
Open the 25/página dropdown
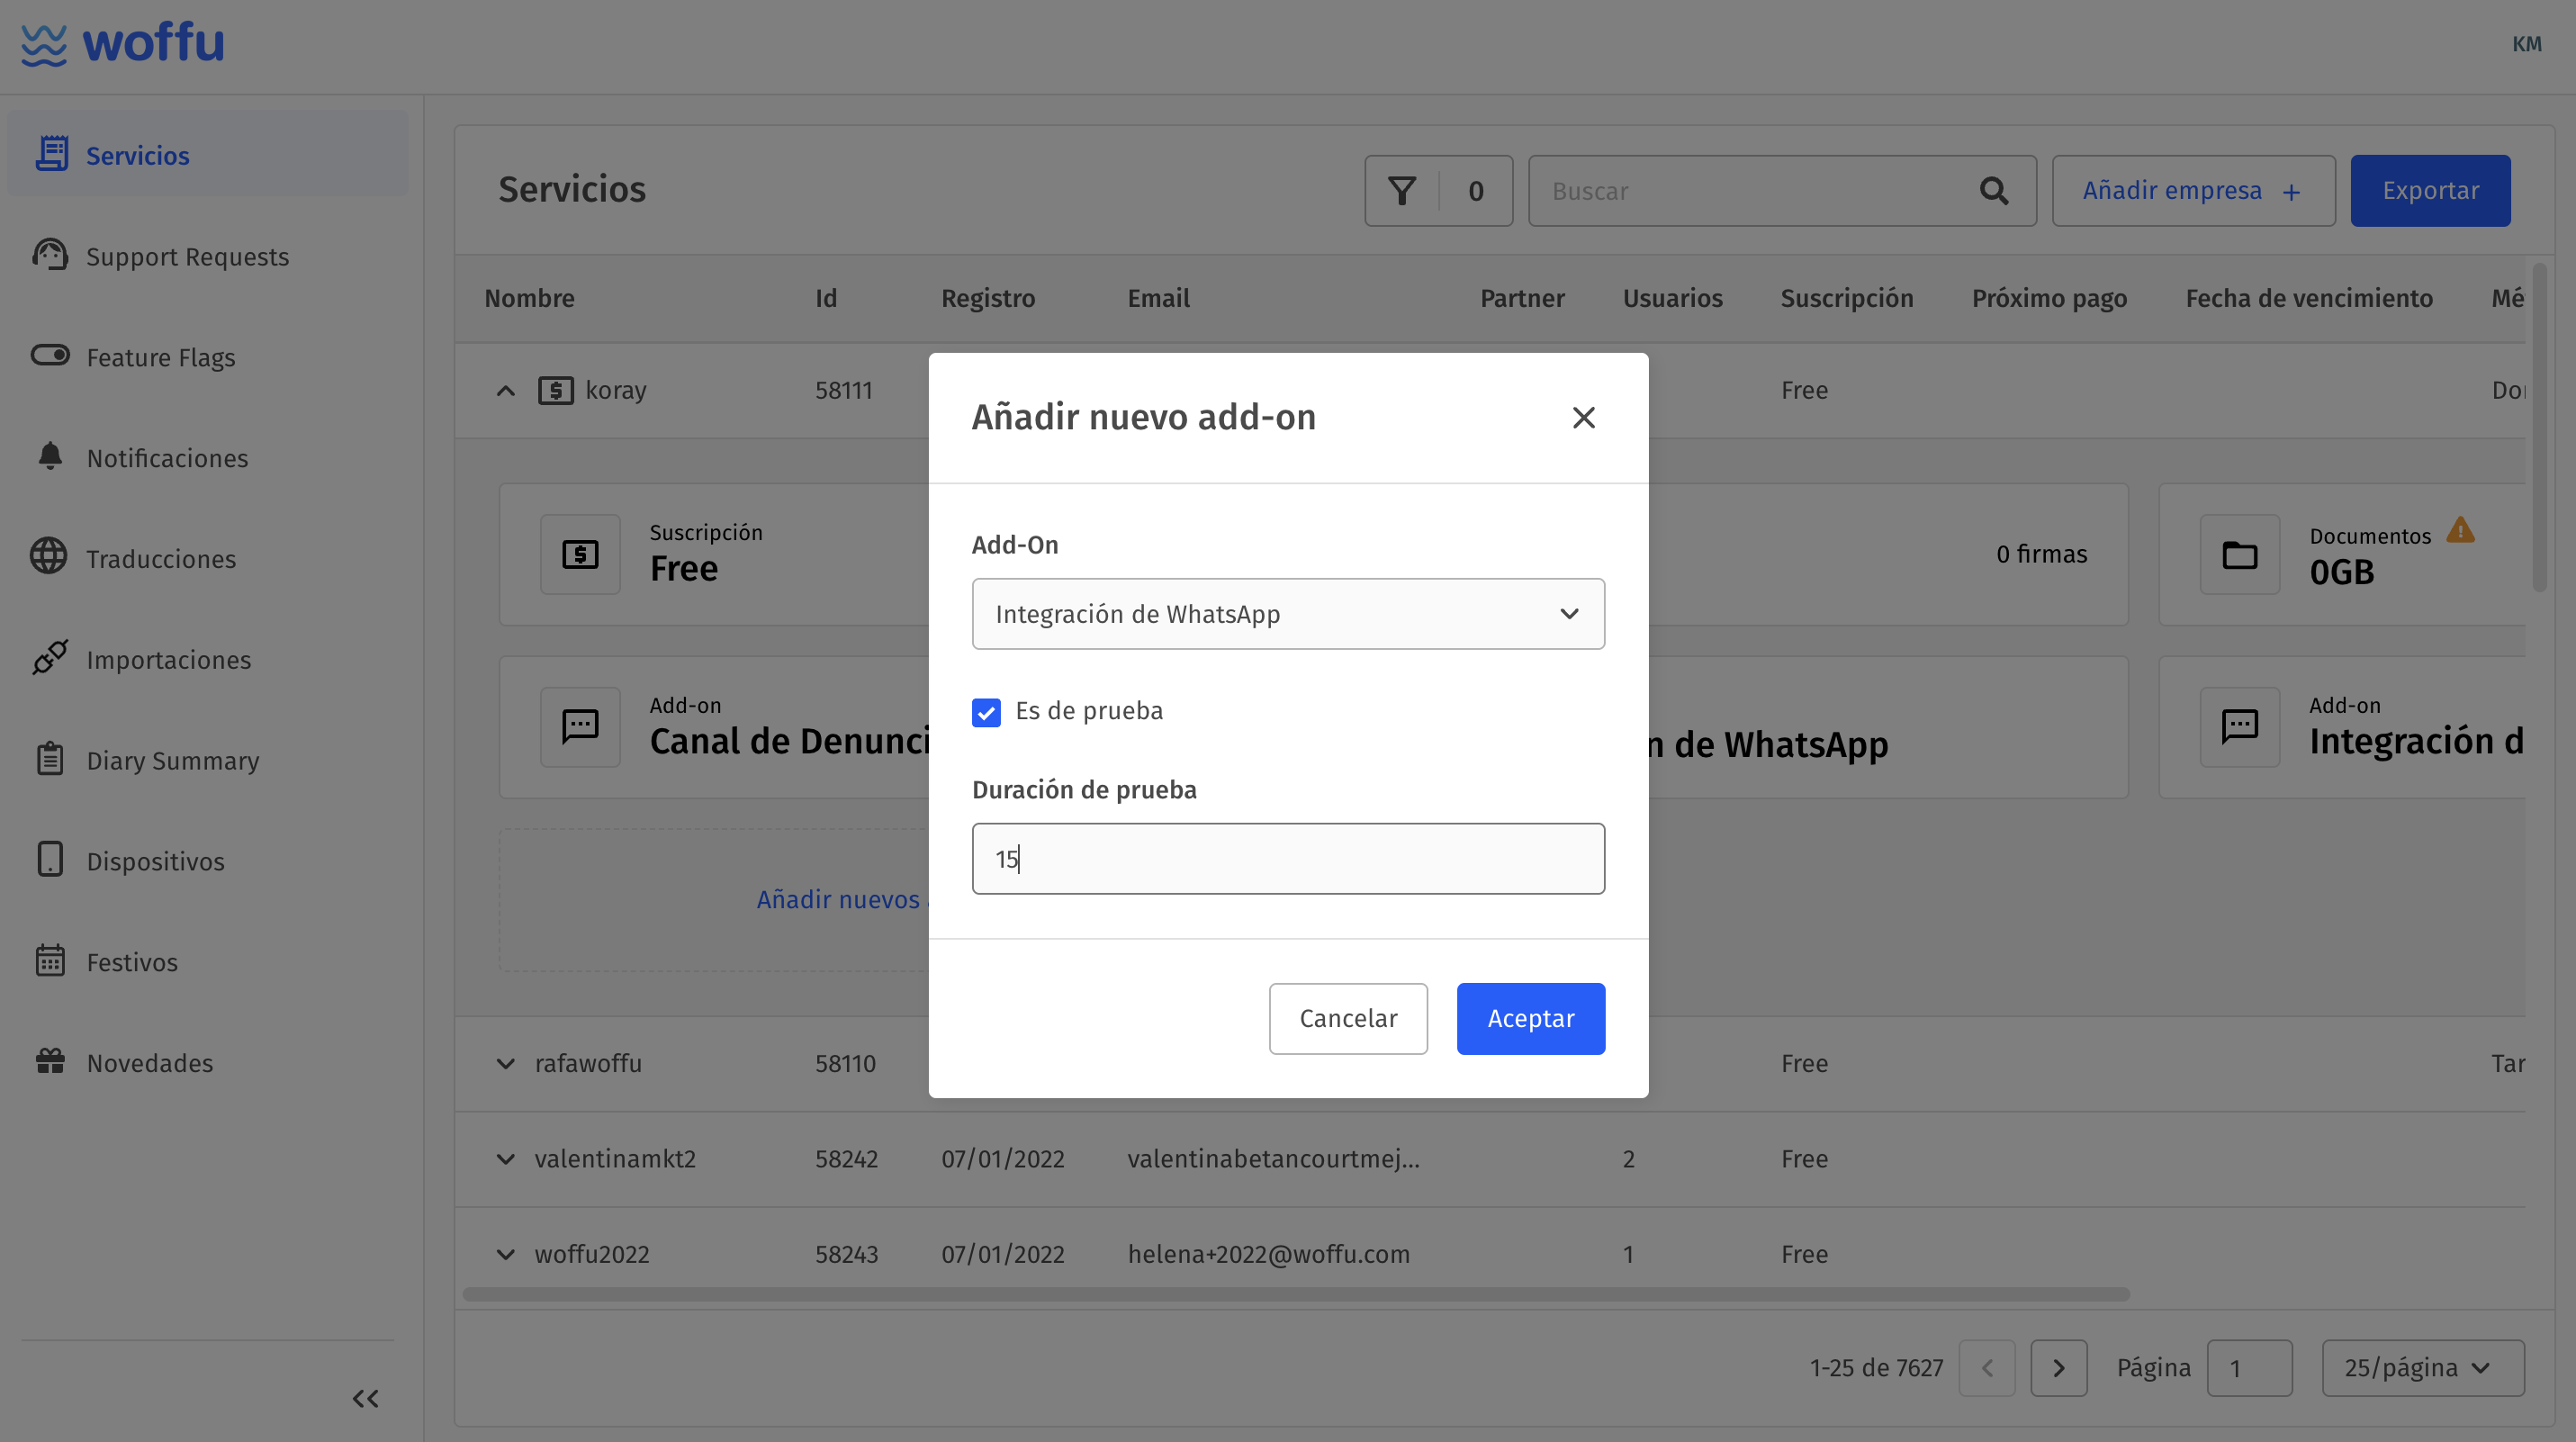2423,1368
